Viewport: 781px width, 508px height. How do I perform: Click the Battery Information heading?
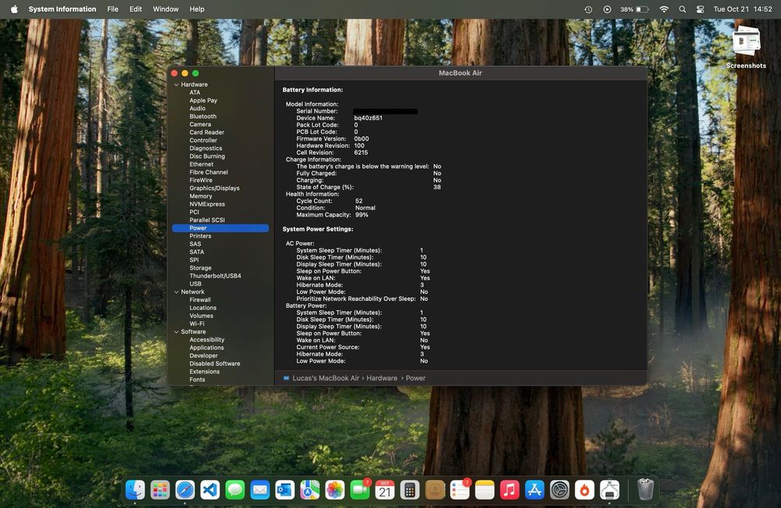point(312,90)
